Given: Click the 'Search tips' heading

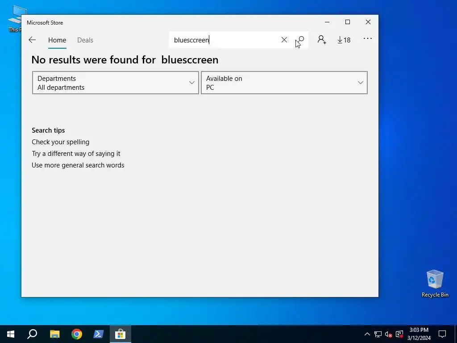Looking at the screenshot, I should 48,130.
